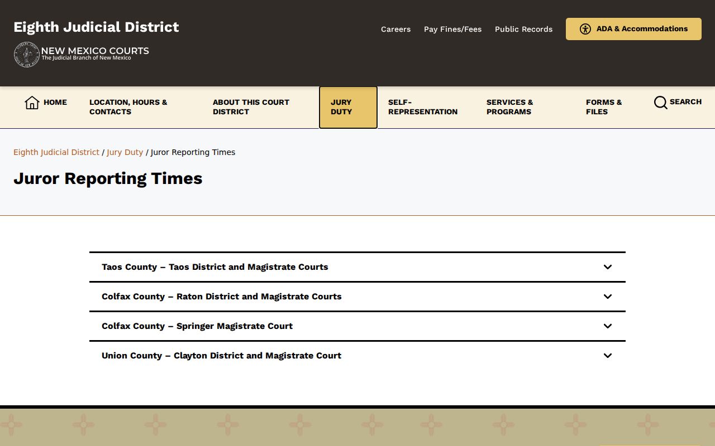Image resolution: width=715 pixels, height=446 pixels.
Task: Open Pay Fines/Fees link
Action: [x=452, y=29]
